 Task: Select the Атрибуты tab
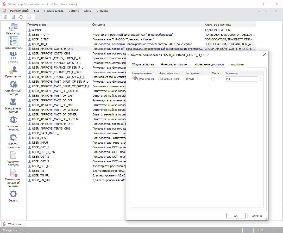(238, 64)
